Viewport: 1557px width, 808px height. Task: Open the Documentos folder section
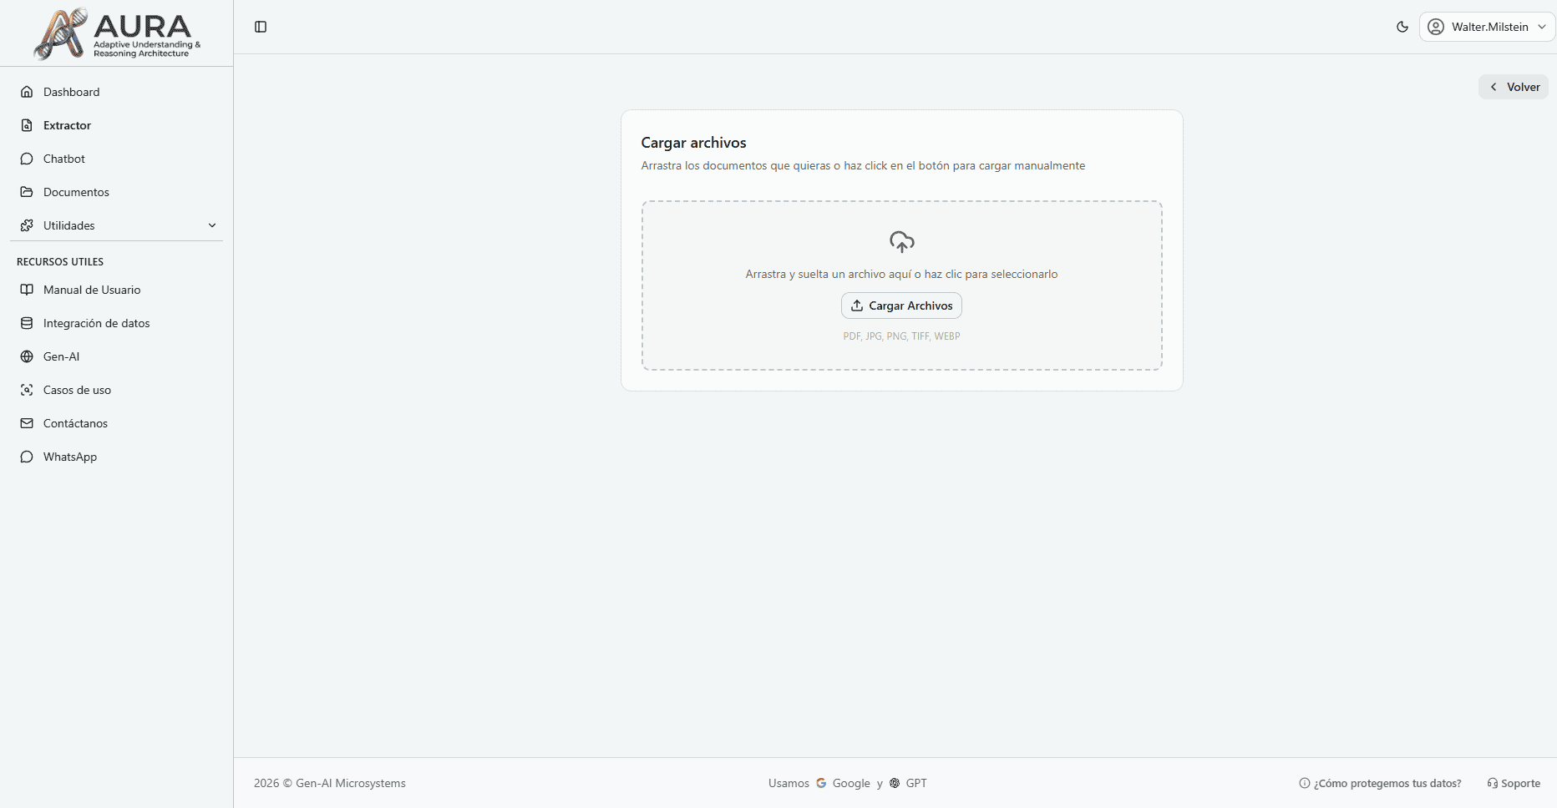(75, 192)
